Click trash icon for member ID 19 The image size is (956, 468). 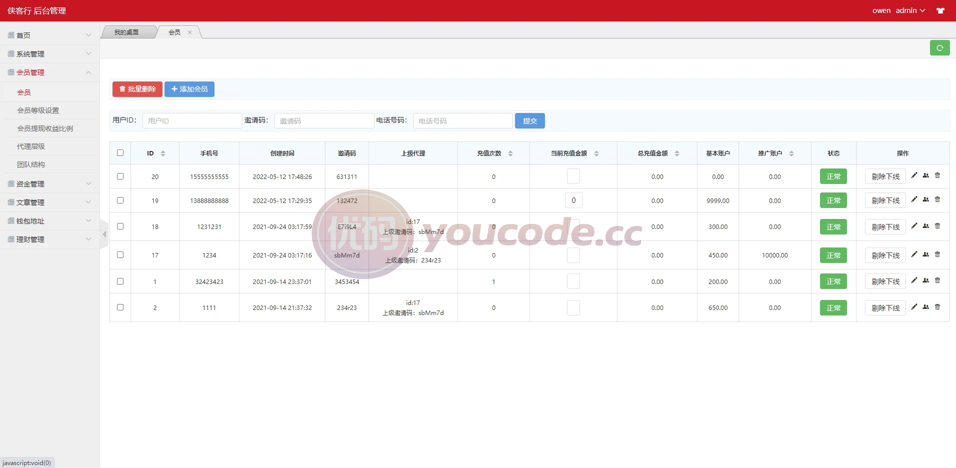click(x=937, y=199)
